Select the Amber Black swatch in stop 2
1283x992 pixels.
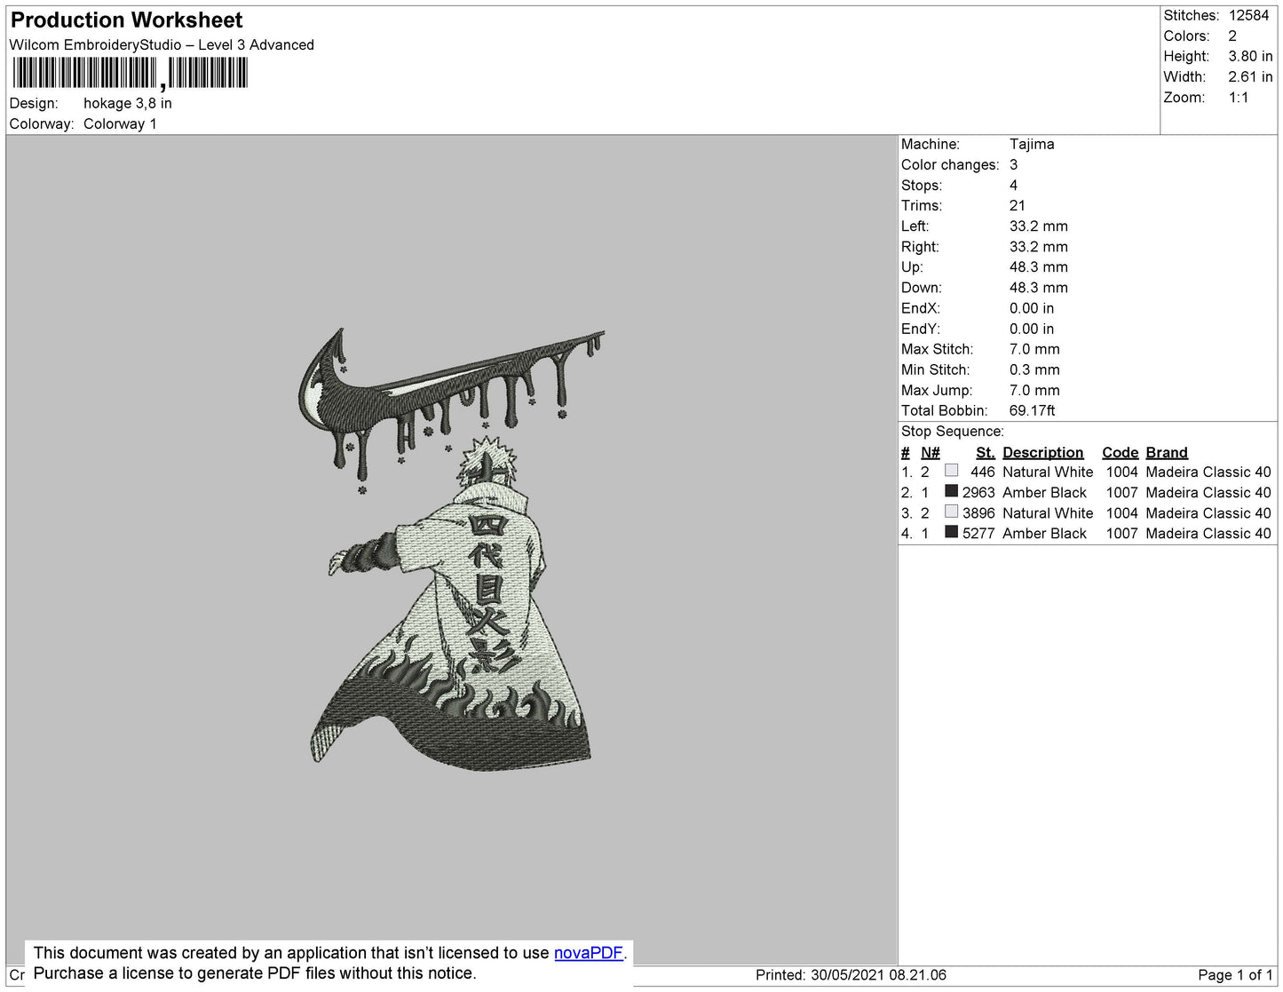tap(951, 491)
